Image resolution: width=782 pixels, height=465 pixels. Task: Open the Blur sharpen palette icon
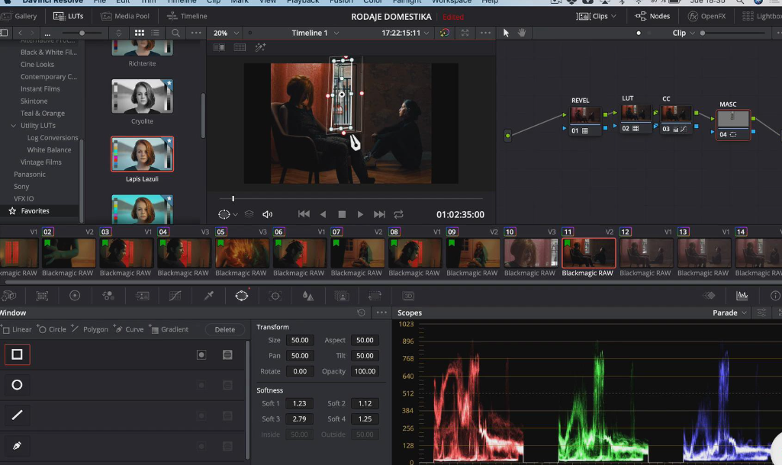click(x=308, y=296)
